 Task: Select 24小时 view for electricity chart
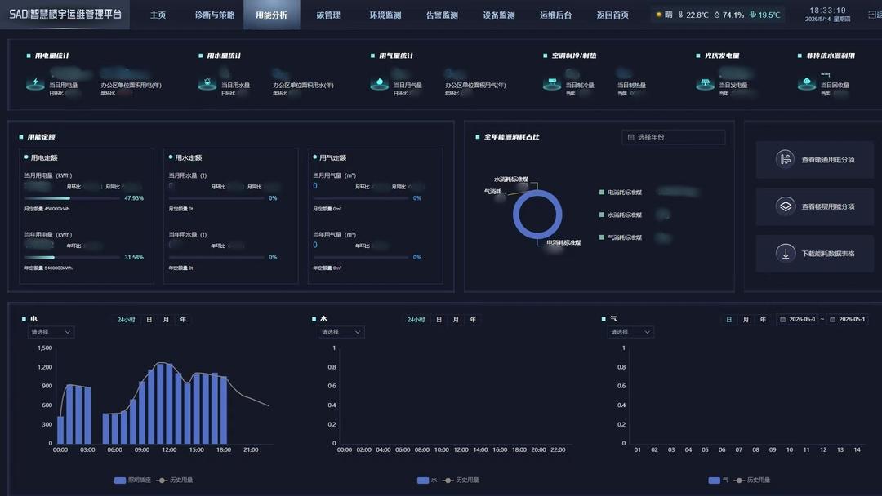[126, 320]
